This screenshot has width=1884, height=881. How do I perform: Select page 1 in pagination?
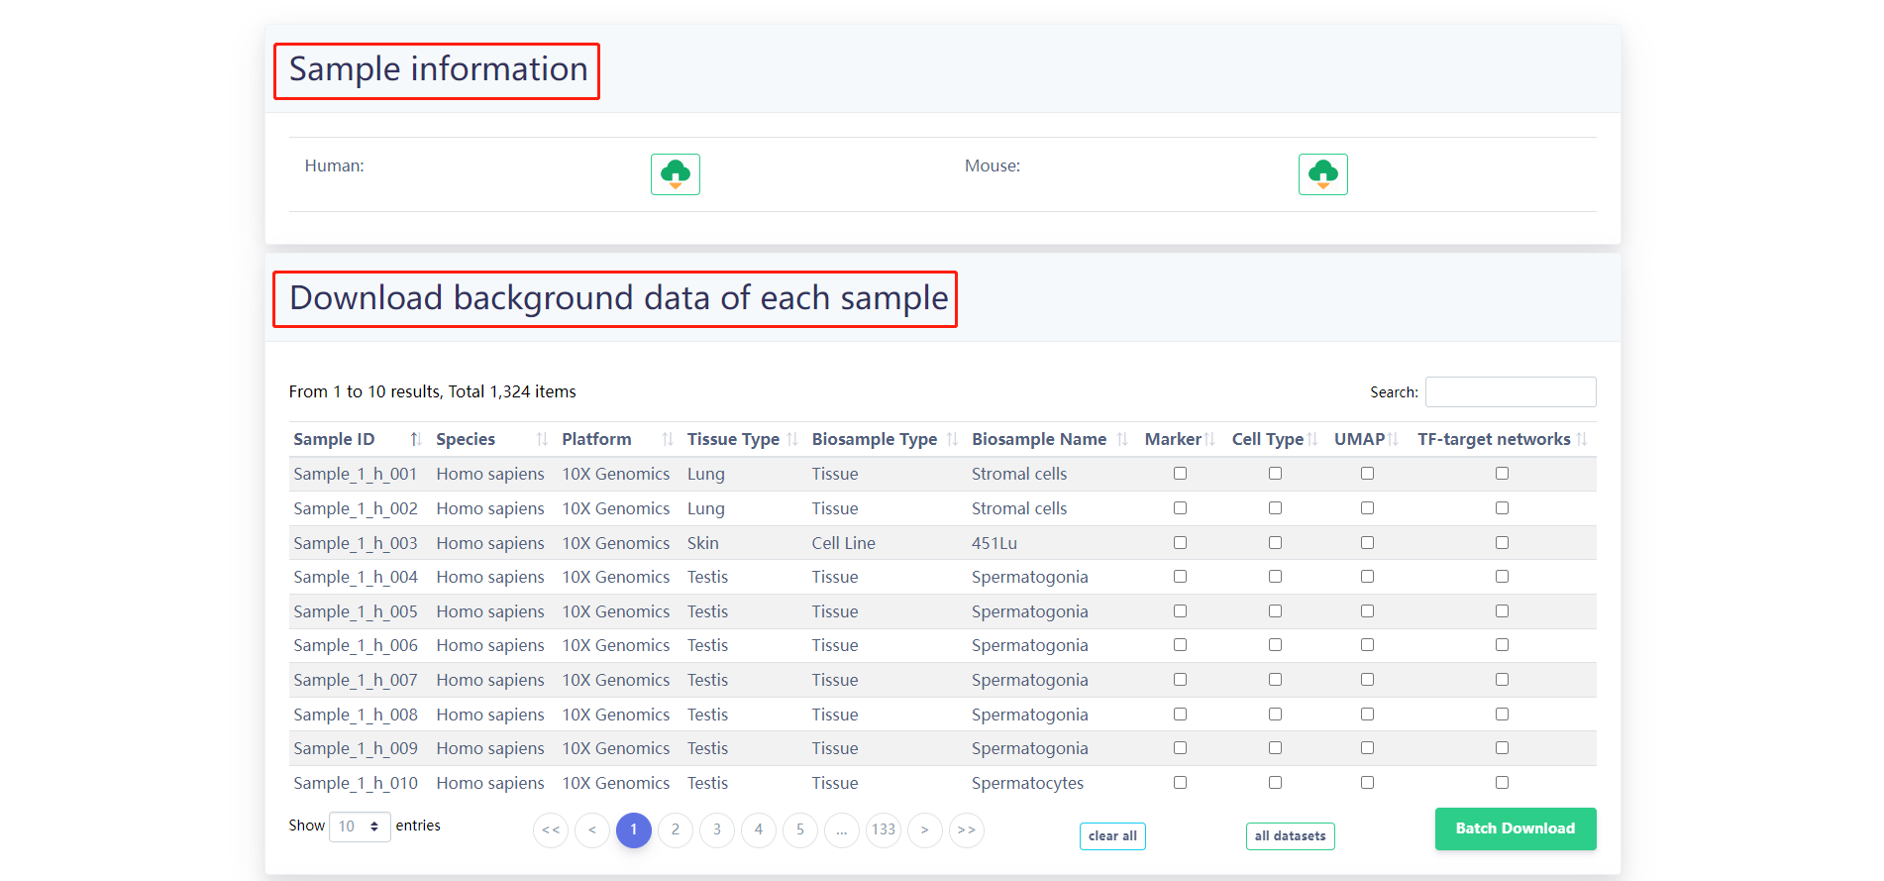coord(634,830)
